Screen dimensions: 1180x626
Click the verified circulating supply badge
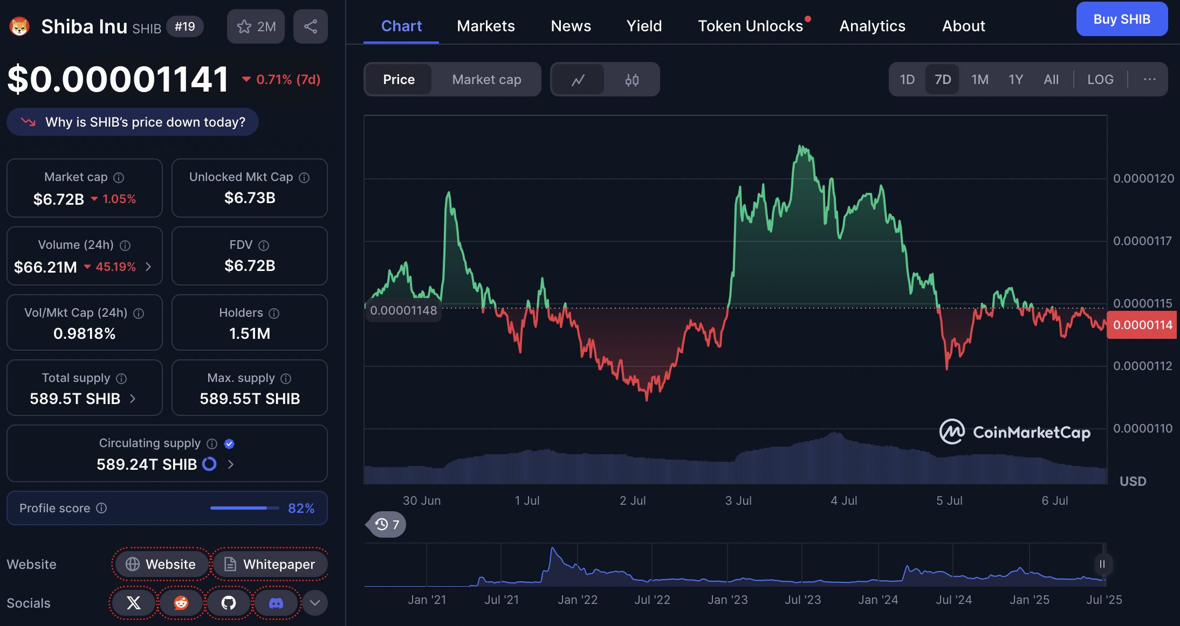[x=229, y=443]
